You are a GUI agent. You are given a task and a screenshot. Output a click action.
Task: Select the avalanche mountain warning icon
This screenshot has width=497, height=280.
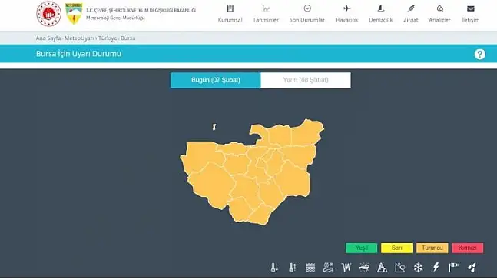click(x=382, y=267)
